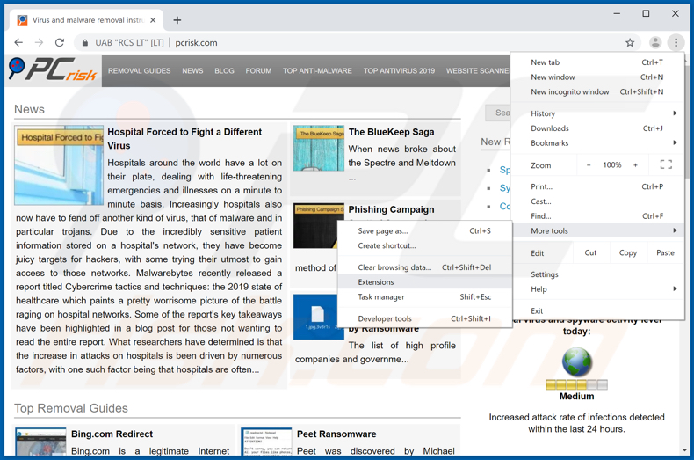Viewport: 694px width, 460px height.
Task: Click the padlock security icon in address bar
Action: coord(85,43)
